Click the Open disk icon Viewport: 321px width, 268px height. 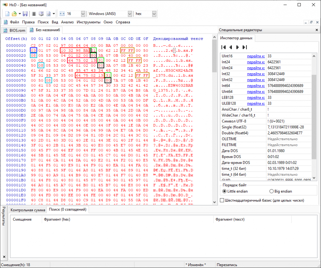click(x=41, y=14)
